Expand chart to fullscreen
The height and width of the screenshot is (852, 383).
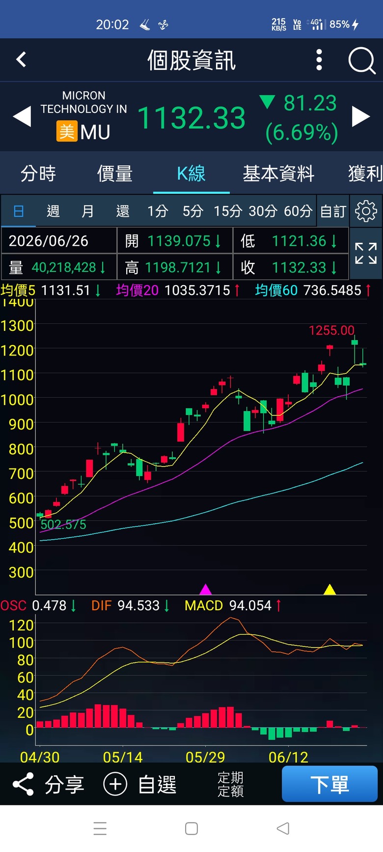pyautogui.click(x=366, y=253)
